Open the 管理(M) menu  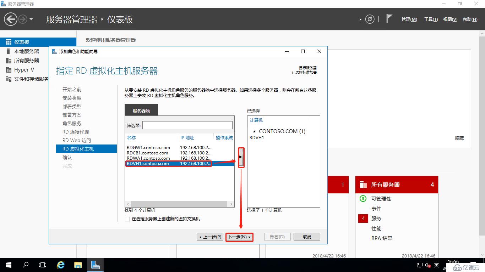[x=409, y=19]
